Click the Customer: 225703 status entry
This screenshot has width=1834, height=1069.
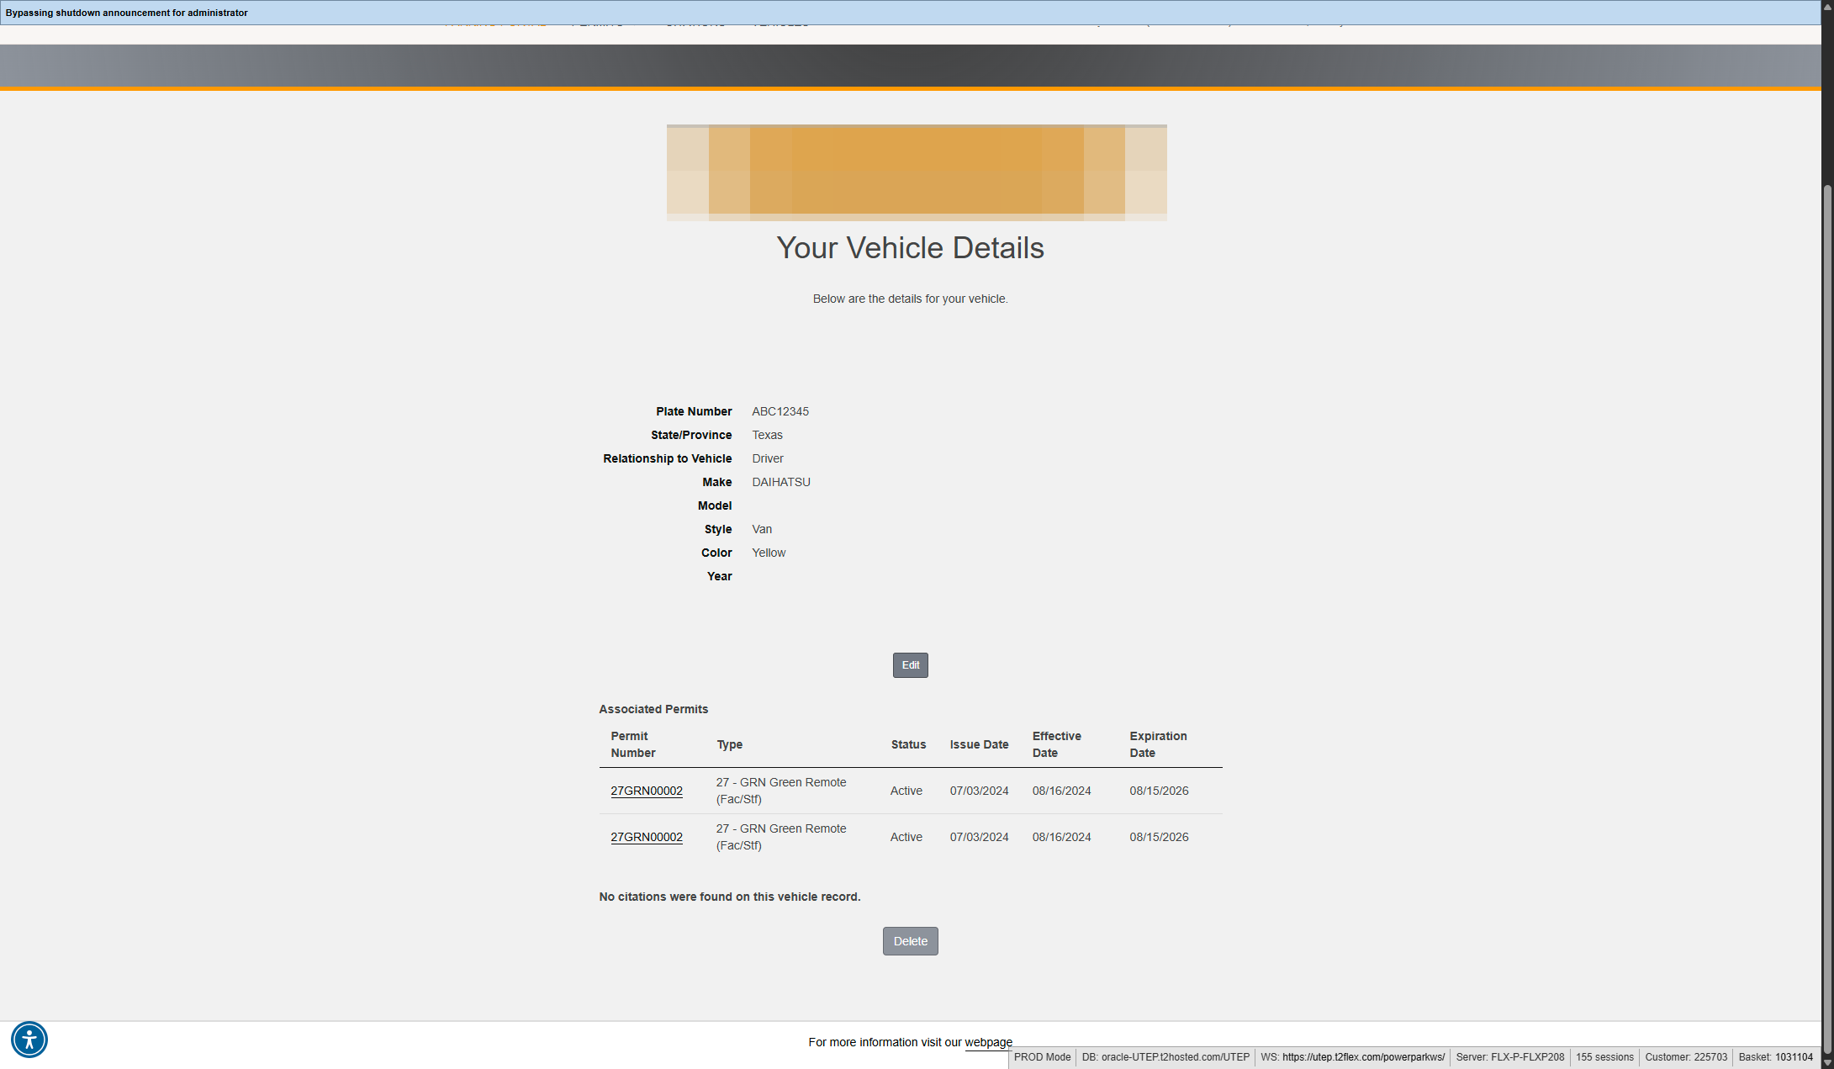click(1686, 1057)
